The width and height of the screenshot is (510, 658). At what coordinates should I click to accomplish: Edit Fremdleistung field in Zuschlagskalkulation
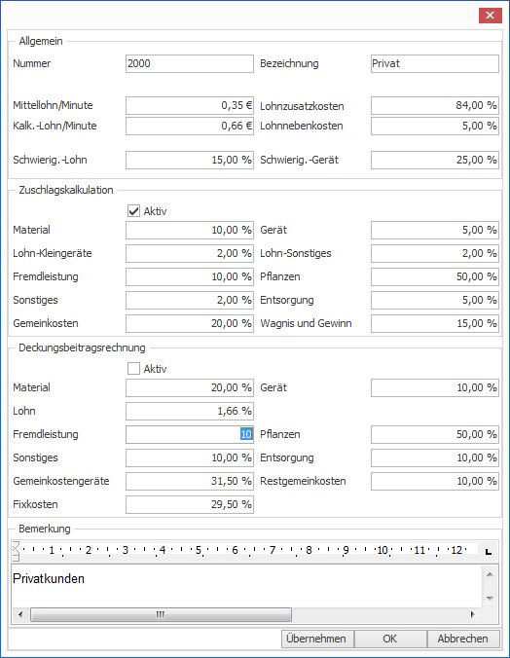tap(190, 277)
